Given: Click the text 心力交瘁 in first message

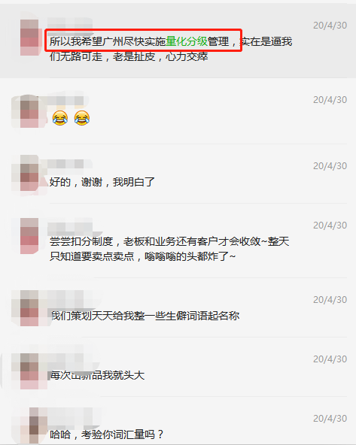Looking at the screenshot, I should (187, 56).
